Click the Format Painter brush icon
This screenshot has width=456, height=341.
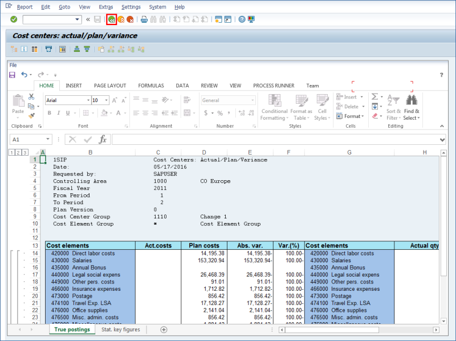(31, 116)
